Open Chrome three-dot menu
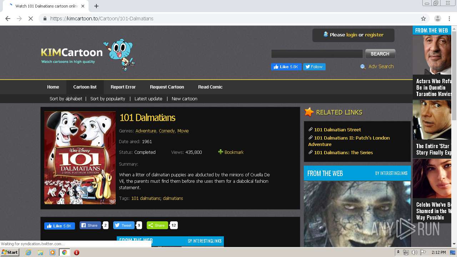Viewport: 457px width, 257px height. pos(449,19)
